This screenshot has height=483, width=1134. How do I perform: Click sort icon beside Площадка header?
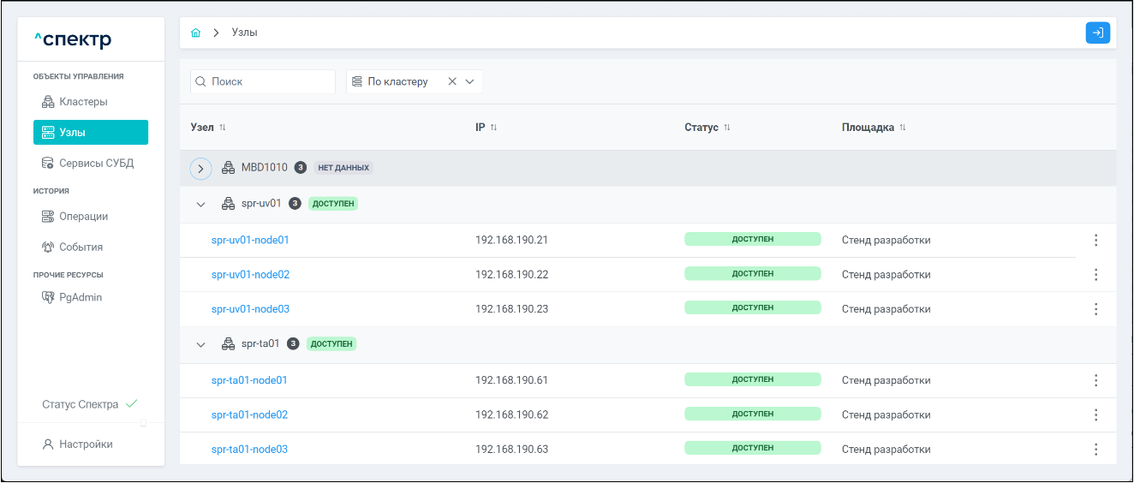point(903,128)
